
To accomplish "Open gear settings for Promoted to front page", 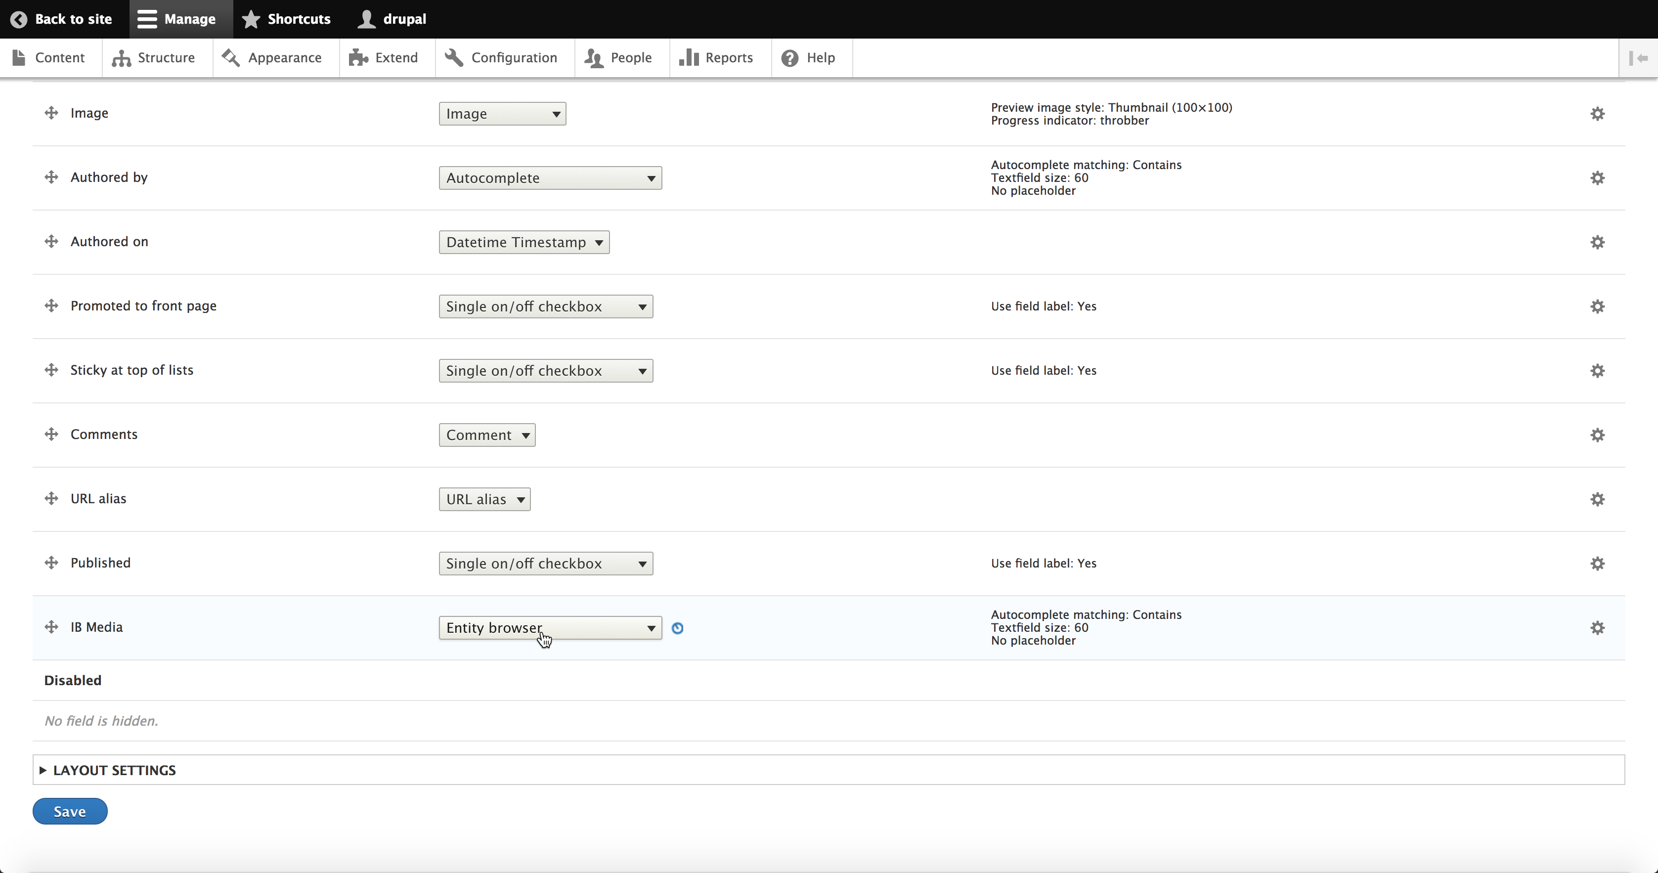I will click(x=1597, y=306).
